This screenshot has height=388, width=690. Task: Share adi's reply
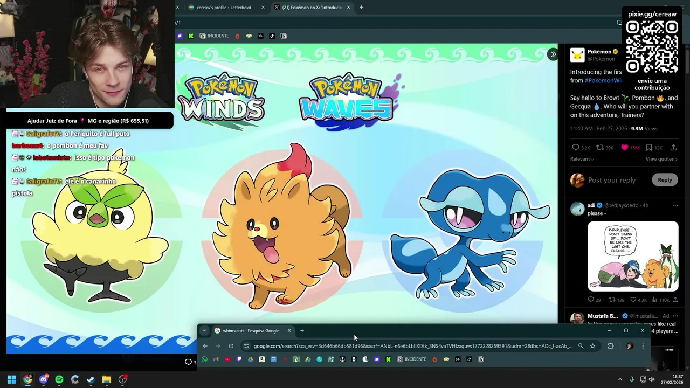coord(675,300)
